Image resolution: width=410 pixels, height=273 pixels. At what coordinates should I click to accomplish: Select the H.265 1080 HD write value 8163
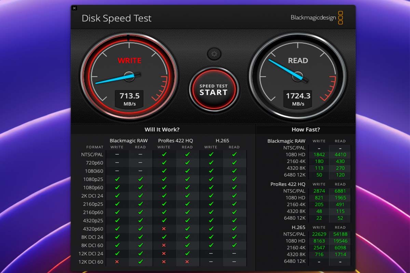[x=319, y=241]
